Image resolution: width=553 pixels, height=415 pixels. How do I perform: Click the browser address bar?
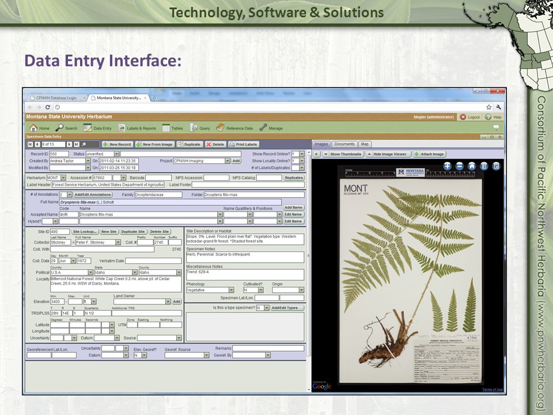click(x=270, y=107)
